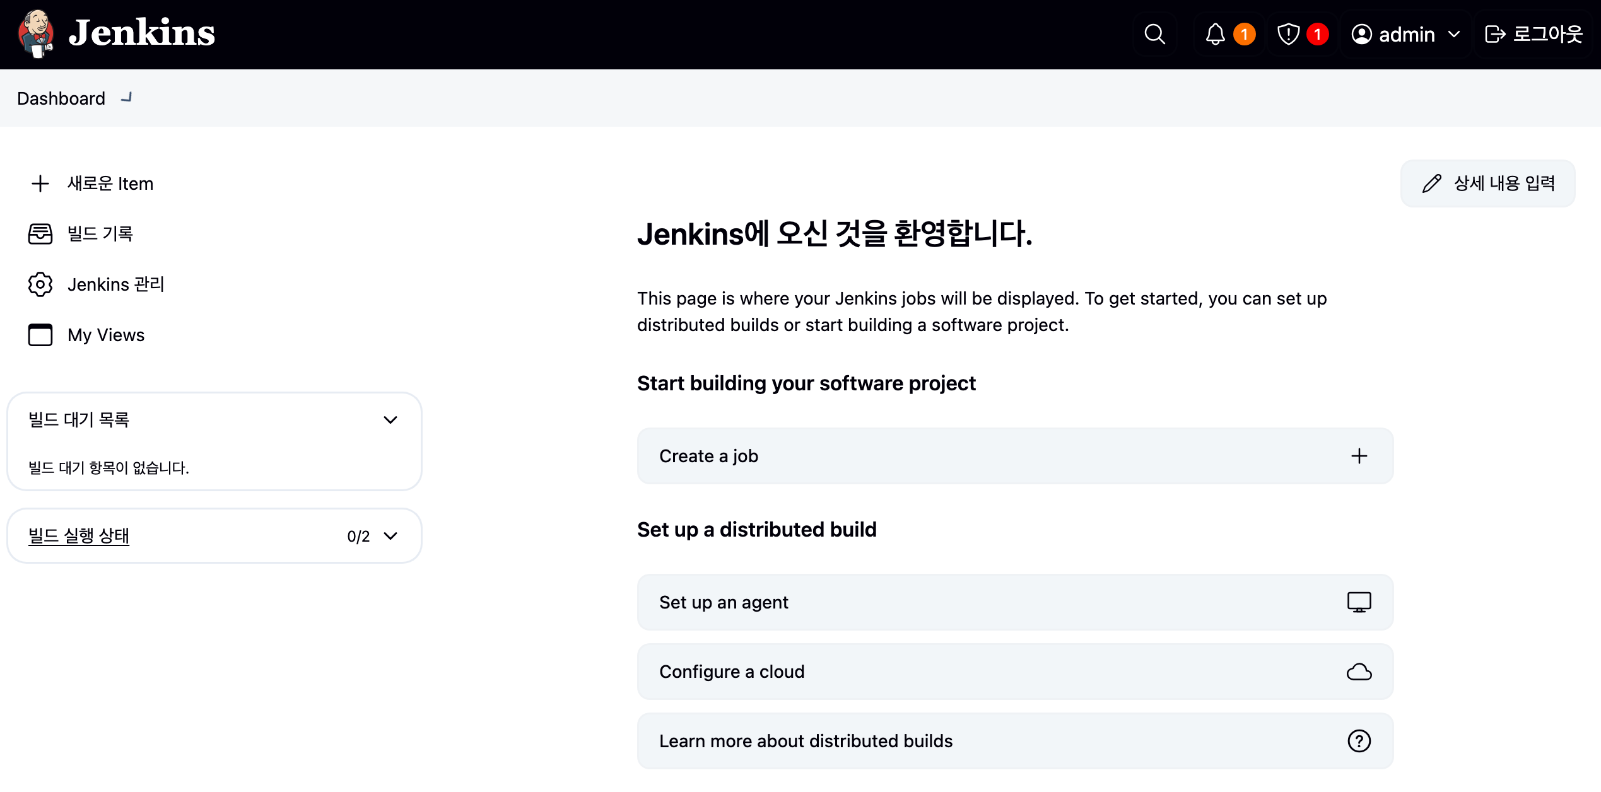Click the 빌드 기록 inbox icon
Screen dimensions: 1601x792
coord(40,234)
